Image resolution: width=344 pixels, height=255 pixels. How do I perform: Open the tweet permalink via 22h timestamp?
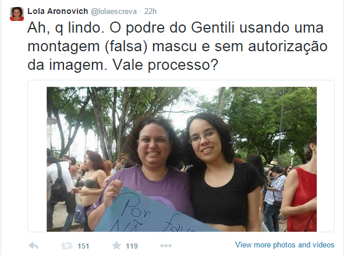[151, 12]
